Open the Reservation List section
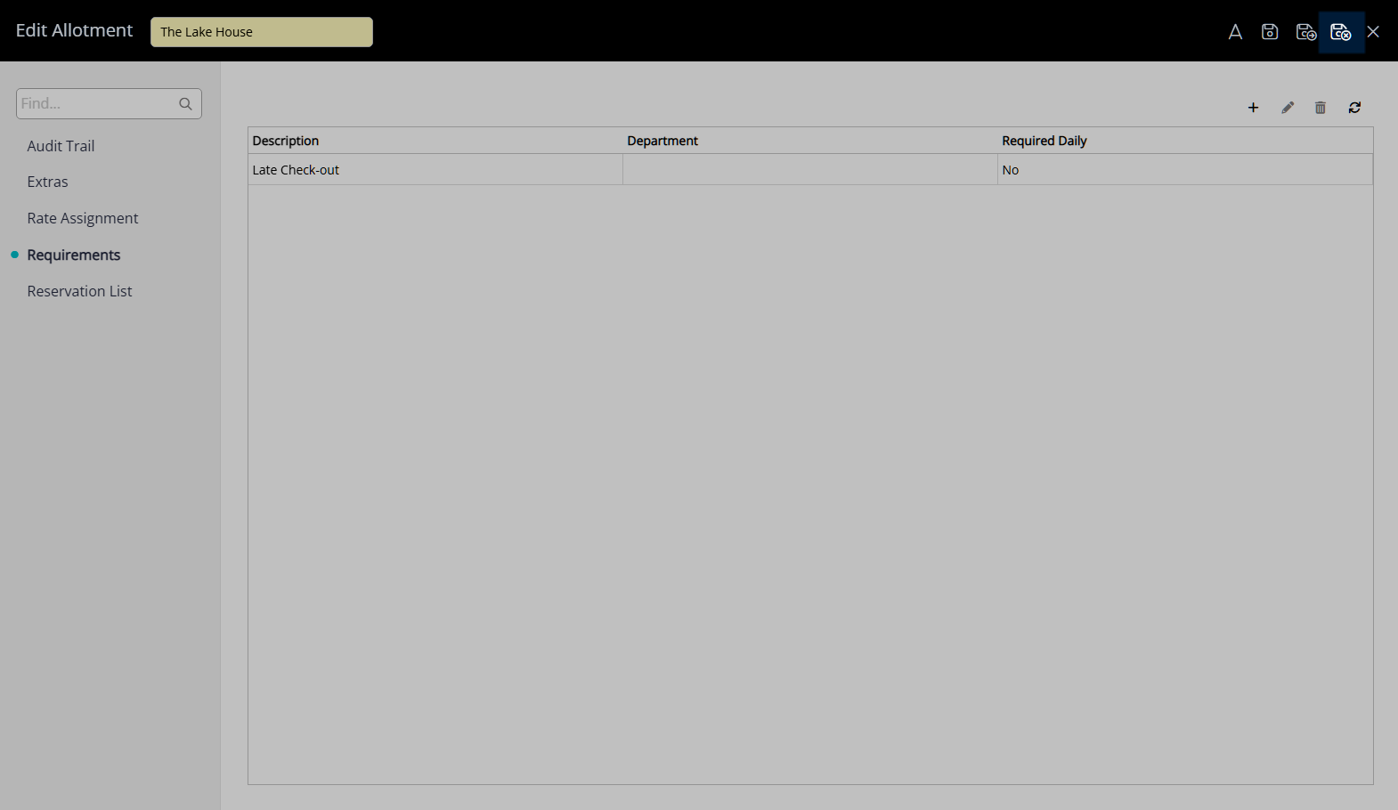 (79, 291)
